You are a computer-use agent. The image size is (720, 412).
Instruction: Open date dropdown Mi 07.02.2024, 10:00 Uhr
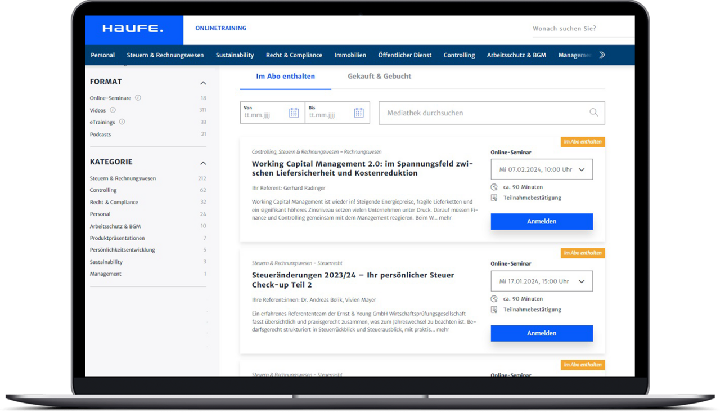541,169
